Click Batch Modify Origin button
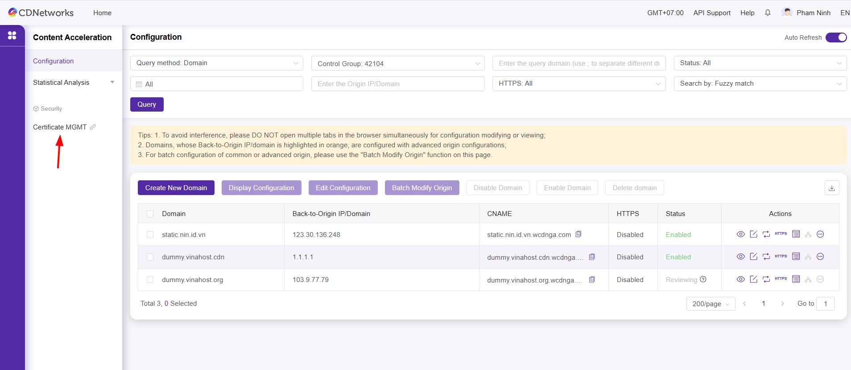Image resolution: width=851 pixels, height=370 pixels. [x=422, y=188]
